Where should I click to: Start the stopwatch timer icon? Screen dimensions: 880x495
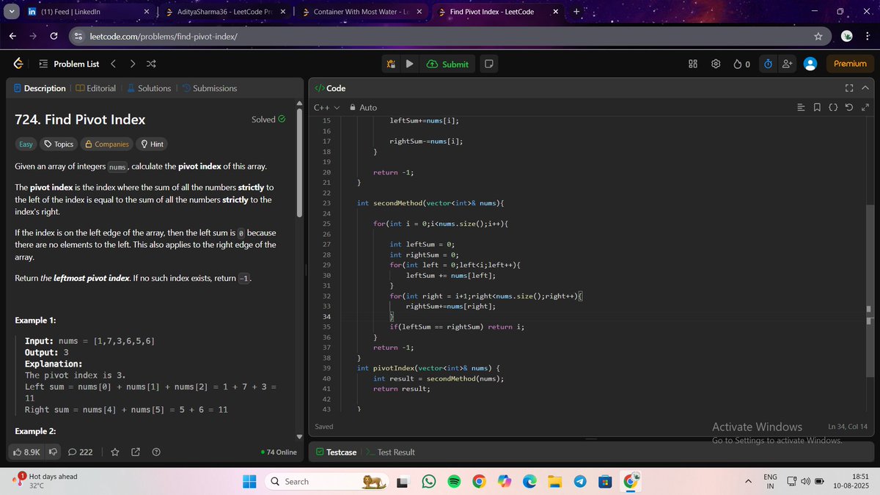[768, 64]
